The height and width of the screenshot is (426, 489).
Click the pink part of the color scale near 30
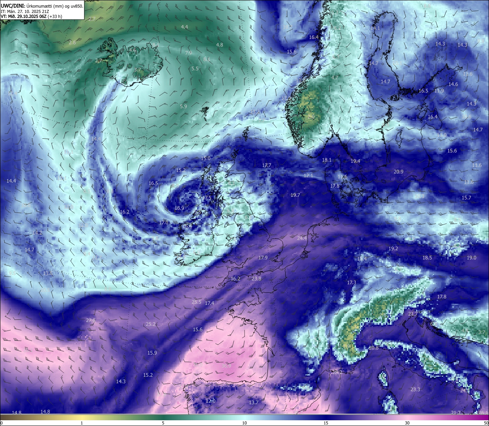[x=407, y=416]
